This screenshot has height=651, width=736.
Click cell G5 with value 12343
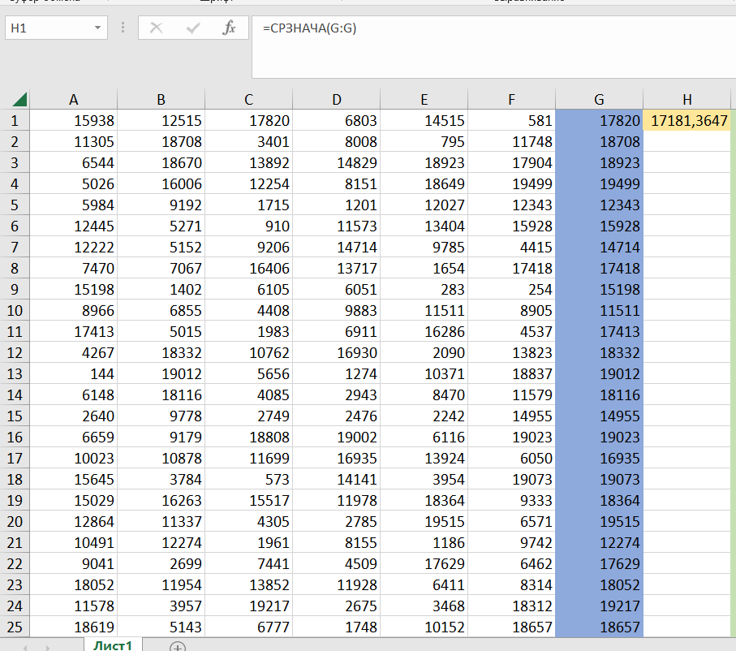[x=599, y=205]
